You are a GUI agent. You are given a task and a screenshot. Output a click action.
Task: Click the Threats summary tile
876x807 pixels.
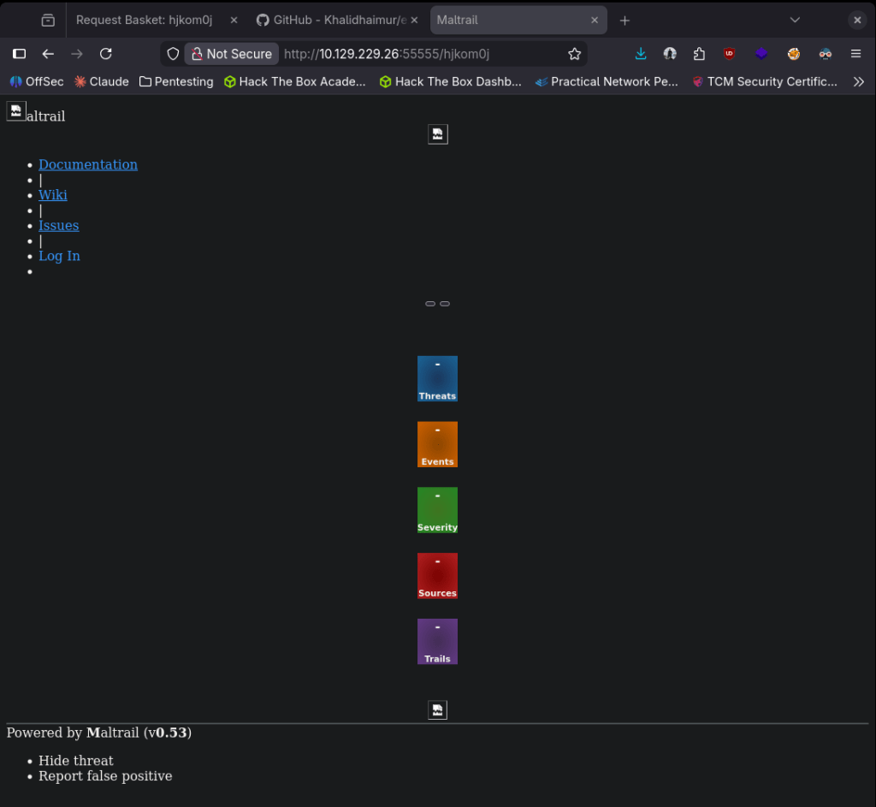[x=437, y=378]
